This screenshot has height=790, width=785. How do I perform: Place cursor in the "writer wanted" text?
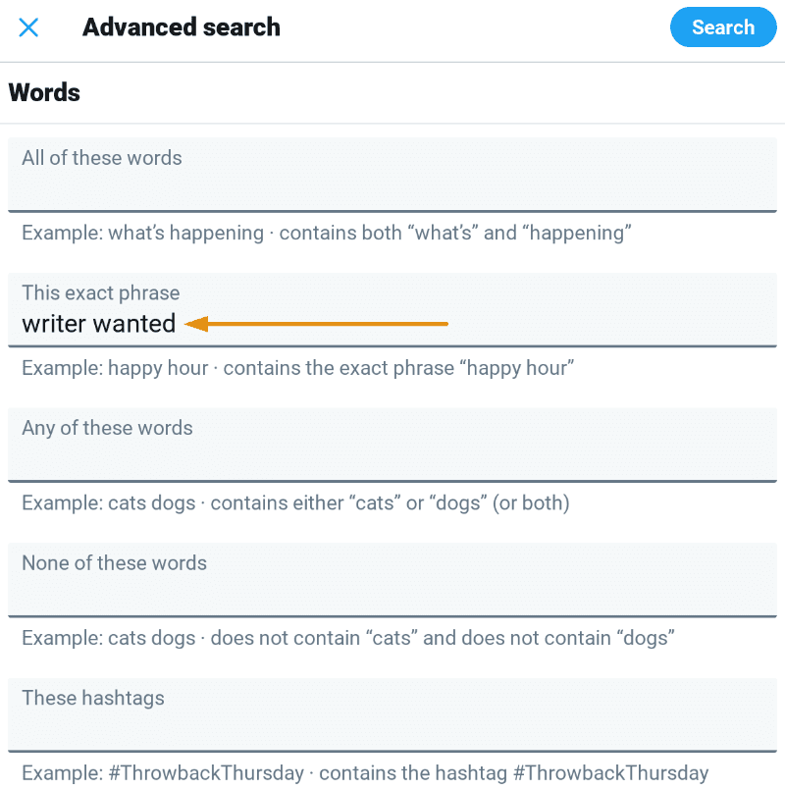[99, 324]
